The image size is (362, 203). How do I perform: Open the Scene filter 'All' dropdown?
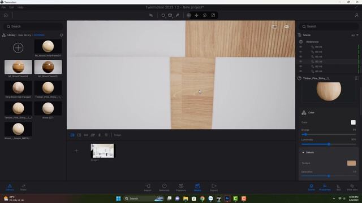tap(355, 35)
